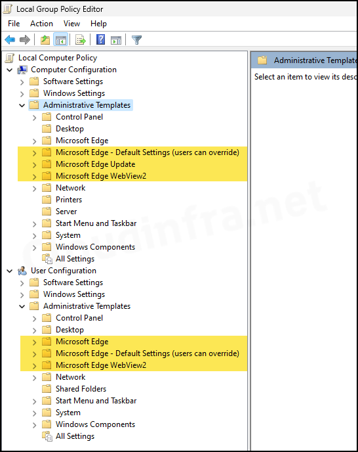
Task: Select Desktop under Computer Configuration
Action: click(70, 129)
